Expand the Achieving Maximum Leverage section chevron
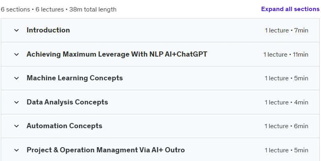 coord(16,54)
